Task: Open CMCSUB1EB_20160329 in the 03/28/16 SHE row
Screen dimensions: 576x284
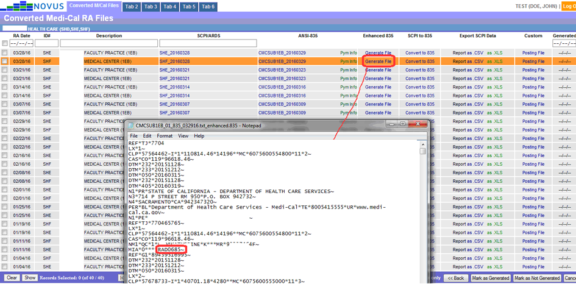Action: pos(282,53)
